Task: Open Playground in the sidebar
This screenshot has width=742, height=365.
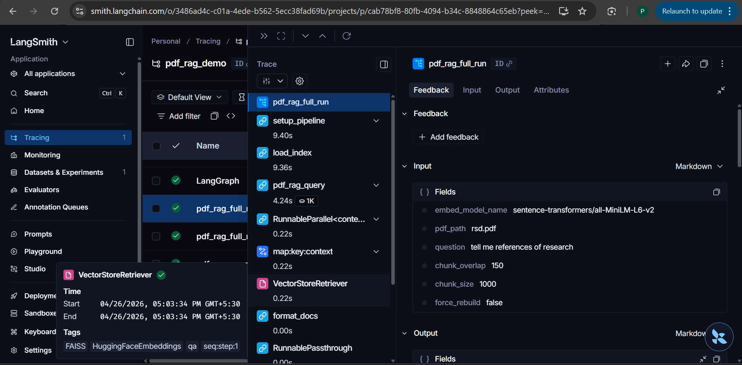Action: (x=68, y=252)
